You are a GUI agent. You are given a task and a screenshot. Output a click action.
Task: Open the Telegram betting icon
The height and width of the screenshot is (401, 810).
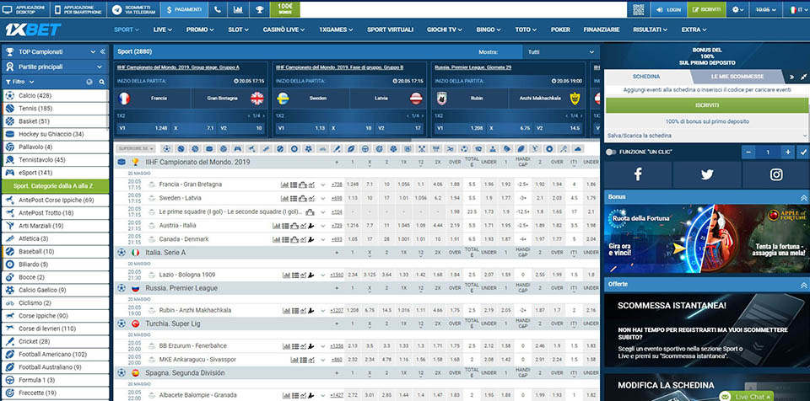[x=118, y=9]
